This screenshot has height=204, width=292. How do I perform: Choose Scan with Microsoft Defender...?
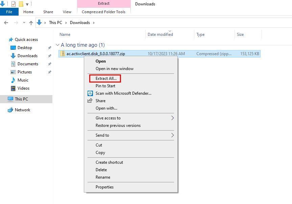point(131,93)
